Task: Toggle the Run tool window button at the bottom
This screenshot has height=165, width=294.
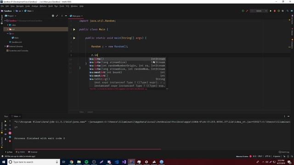Action: 9,152
